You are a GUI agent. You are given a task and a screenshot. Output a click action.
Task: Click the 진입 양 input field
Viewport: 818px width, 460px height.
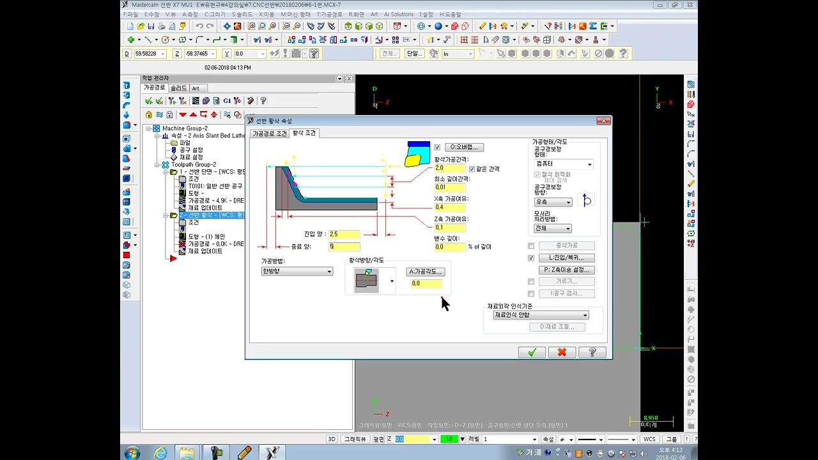coord(344,234)
